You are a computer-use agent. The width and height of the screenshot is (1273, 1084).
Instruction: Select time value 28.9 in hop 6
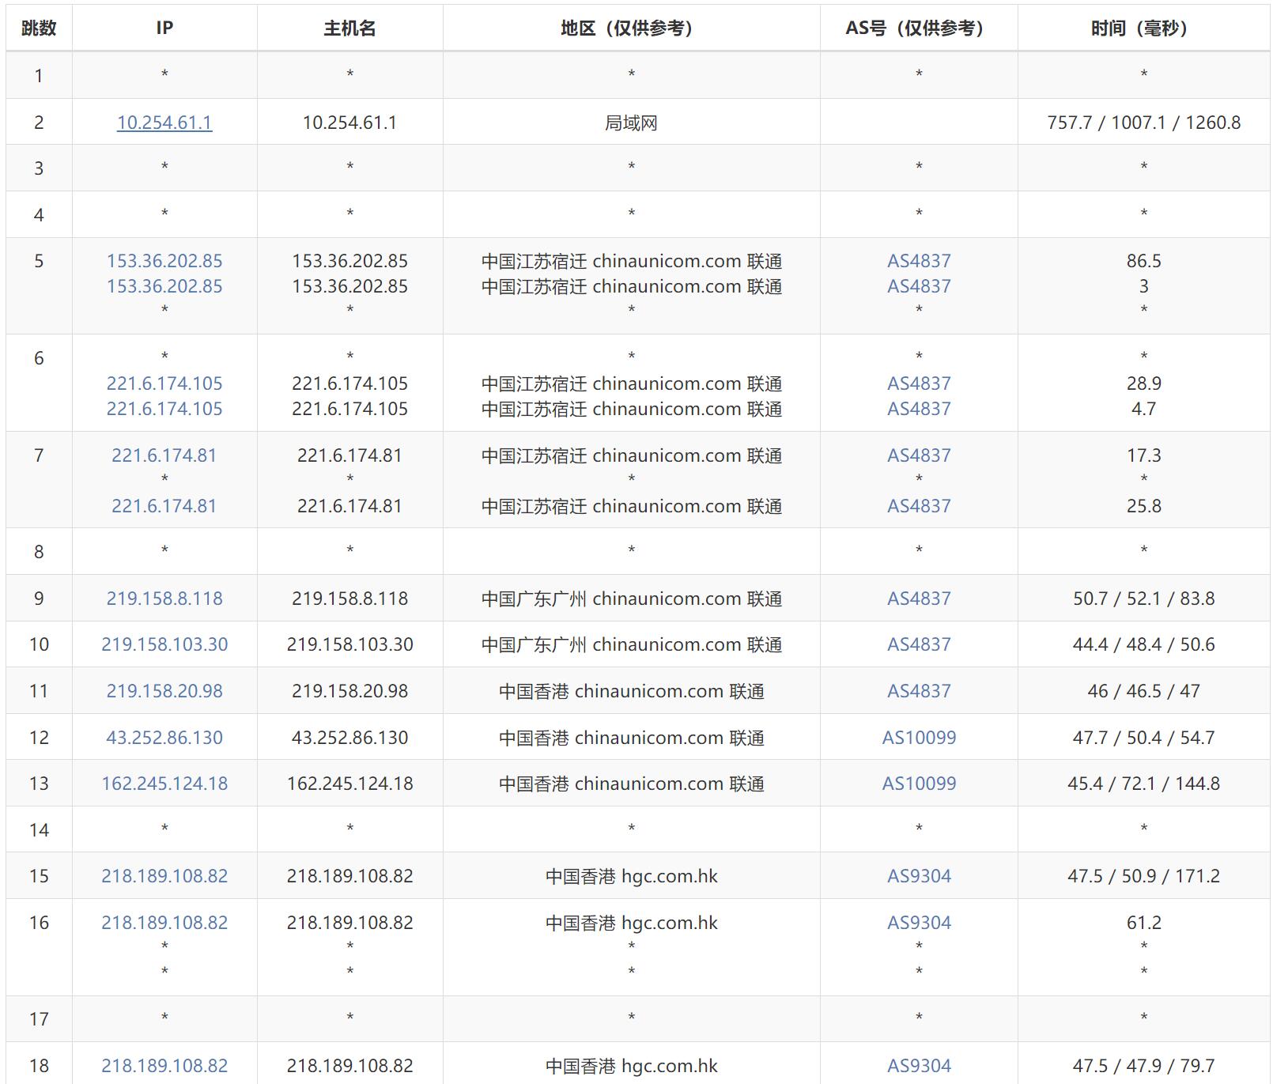click(1143, 383)
